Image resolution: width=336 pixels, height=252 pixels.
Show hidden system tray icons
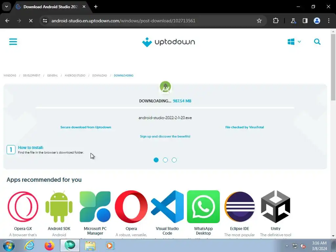[287, 246]
